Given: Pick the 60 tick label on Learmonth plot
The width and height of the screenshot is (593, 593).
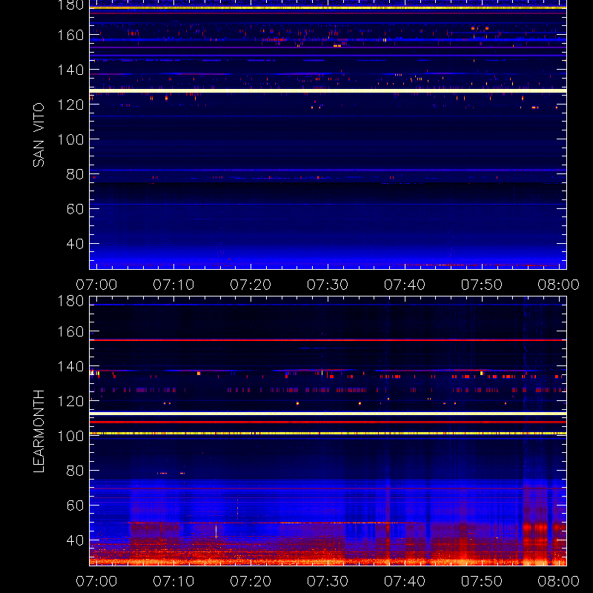Looking at the screenshot, I should coord(75,506).
